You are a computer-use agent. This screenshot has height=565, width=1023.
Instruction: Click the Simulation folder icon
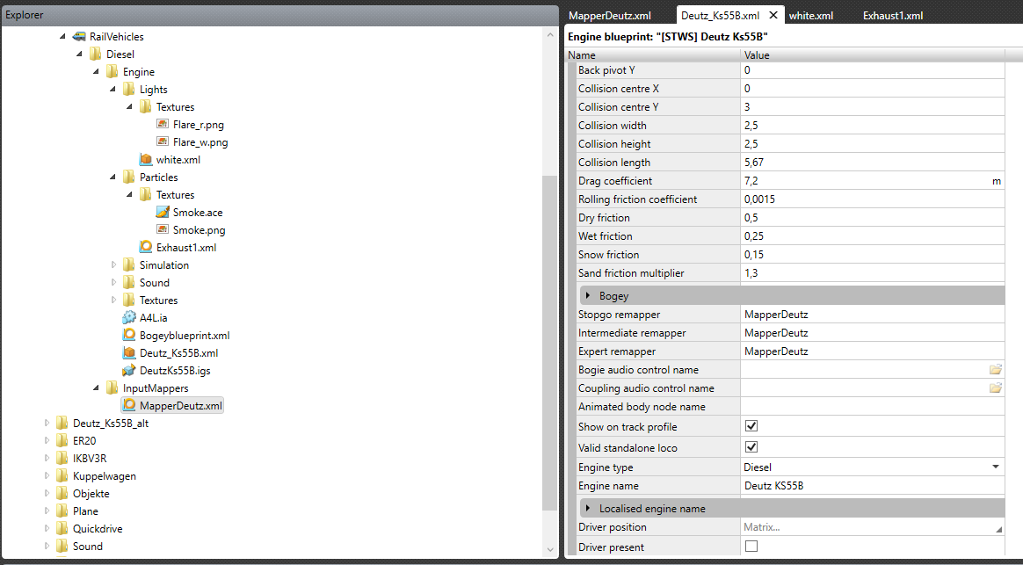point(129,264)
